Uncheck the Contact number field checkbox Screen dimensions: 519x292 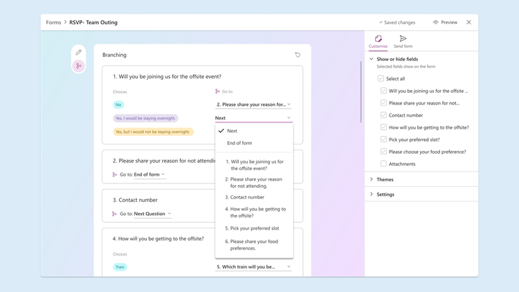pyautogui.click(x=383, y=116)
